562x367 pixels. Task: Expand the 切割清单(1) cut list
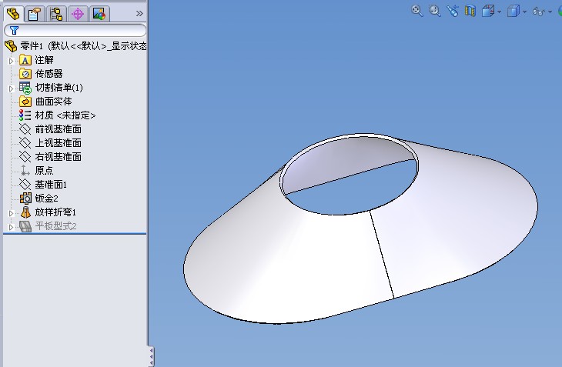tap(11, 88)
